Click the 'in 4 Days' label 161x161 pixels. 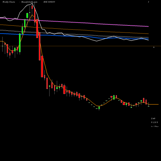pyautogui.click(x=155, y=127)
